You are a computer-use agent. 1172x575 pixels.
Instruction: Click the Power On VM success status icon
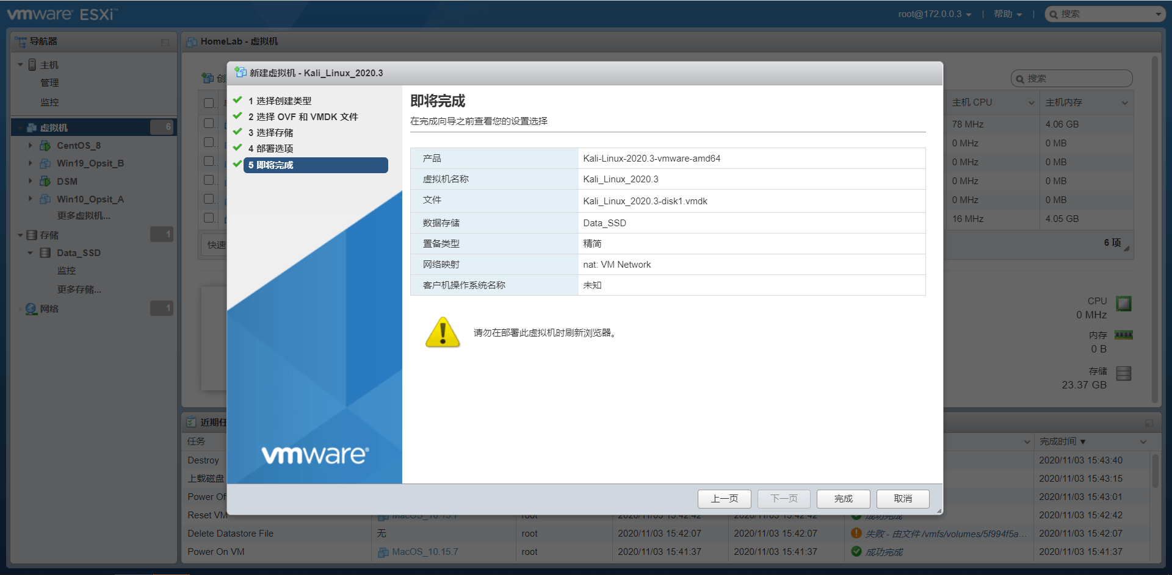[856, 552]
